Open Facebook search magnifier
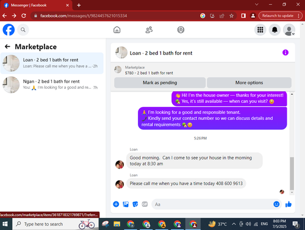305x230 pixels. (x=23, y=30)
